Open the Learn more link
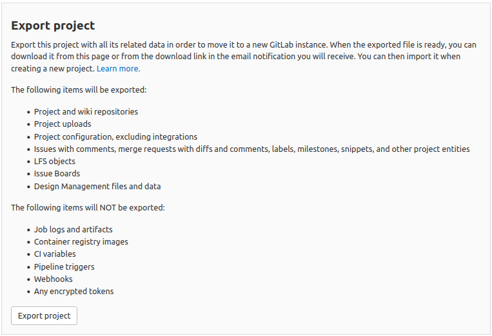The width and height of the screenshot is (492, 336). [118, 68]
